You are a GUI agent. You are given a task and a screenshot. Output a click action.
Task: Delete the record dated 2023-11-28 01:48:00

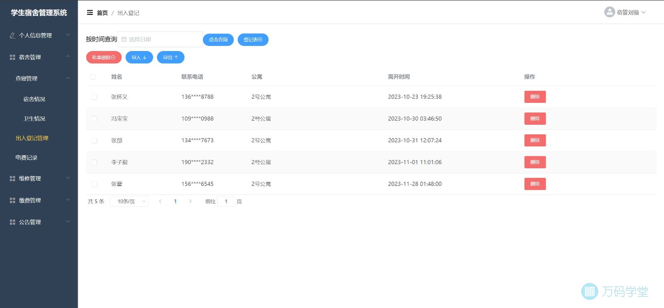[x=535, y=184]
